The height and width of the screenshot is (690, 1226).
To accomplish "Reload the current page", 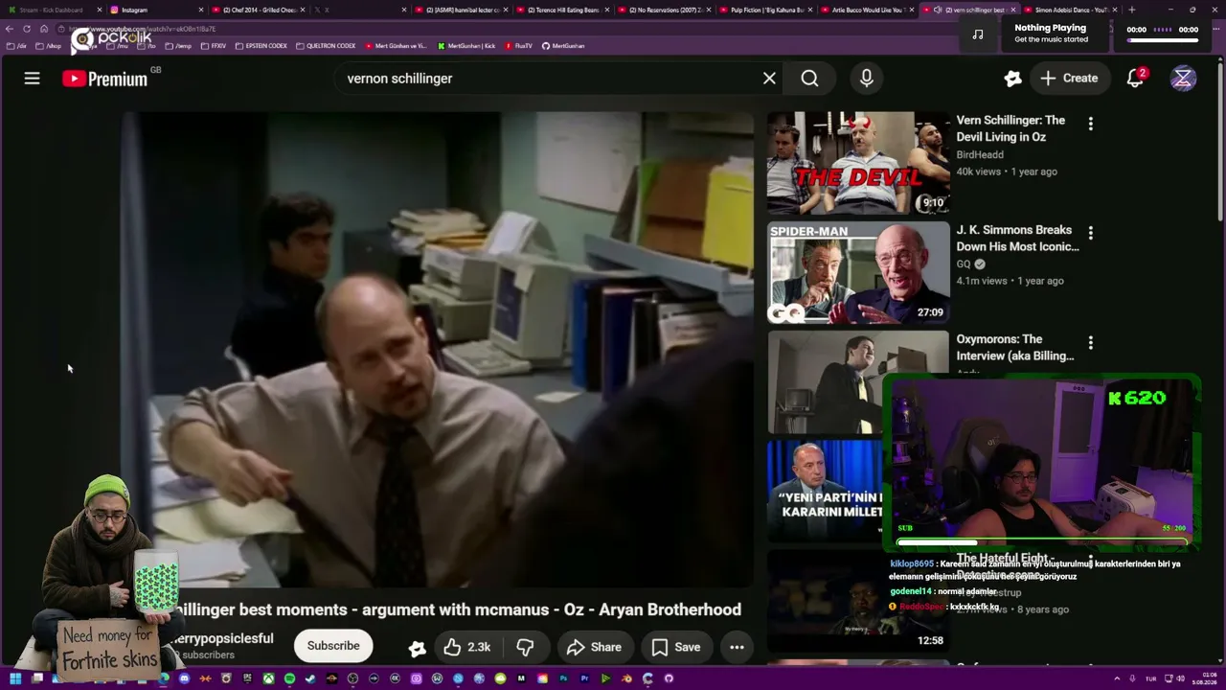I will point(27,29).
